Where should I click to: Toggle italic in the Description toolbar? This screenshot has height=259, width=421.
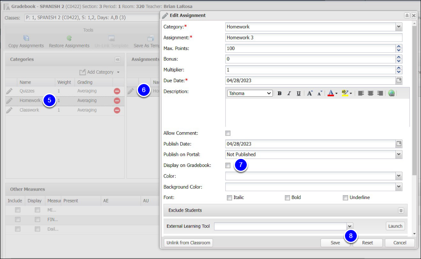click(x=289, y=93)
